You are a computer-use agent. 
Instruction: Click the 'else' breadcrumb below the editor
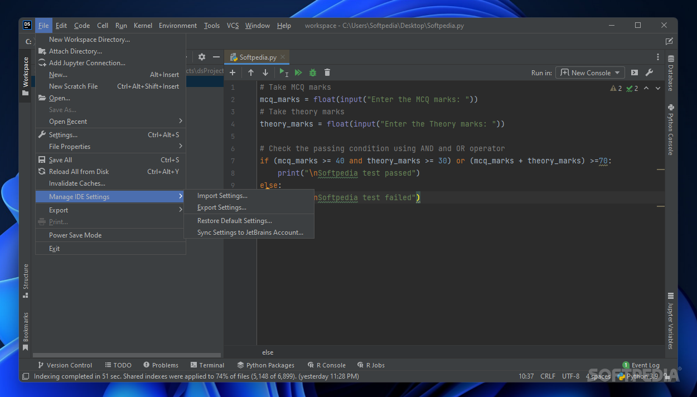coord(268,352)
